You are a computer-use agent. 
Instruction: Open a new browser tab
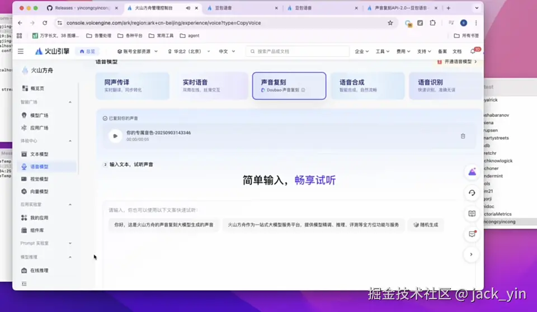[448, 8]
